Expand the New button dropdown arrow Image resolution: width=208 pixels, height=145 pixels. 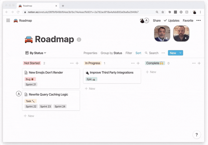(180, 53)
